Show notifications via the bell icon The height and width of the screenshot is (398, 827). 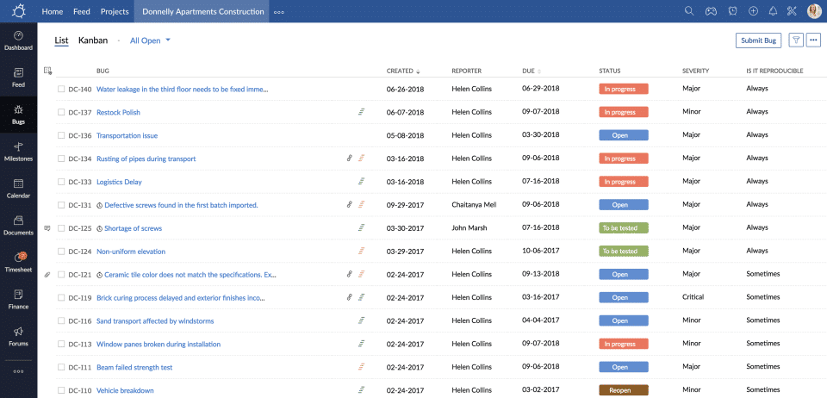point(773,11)
